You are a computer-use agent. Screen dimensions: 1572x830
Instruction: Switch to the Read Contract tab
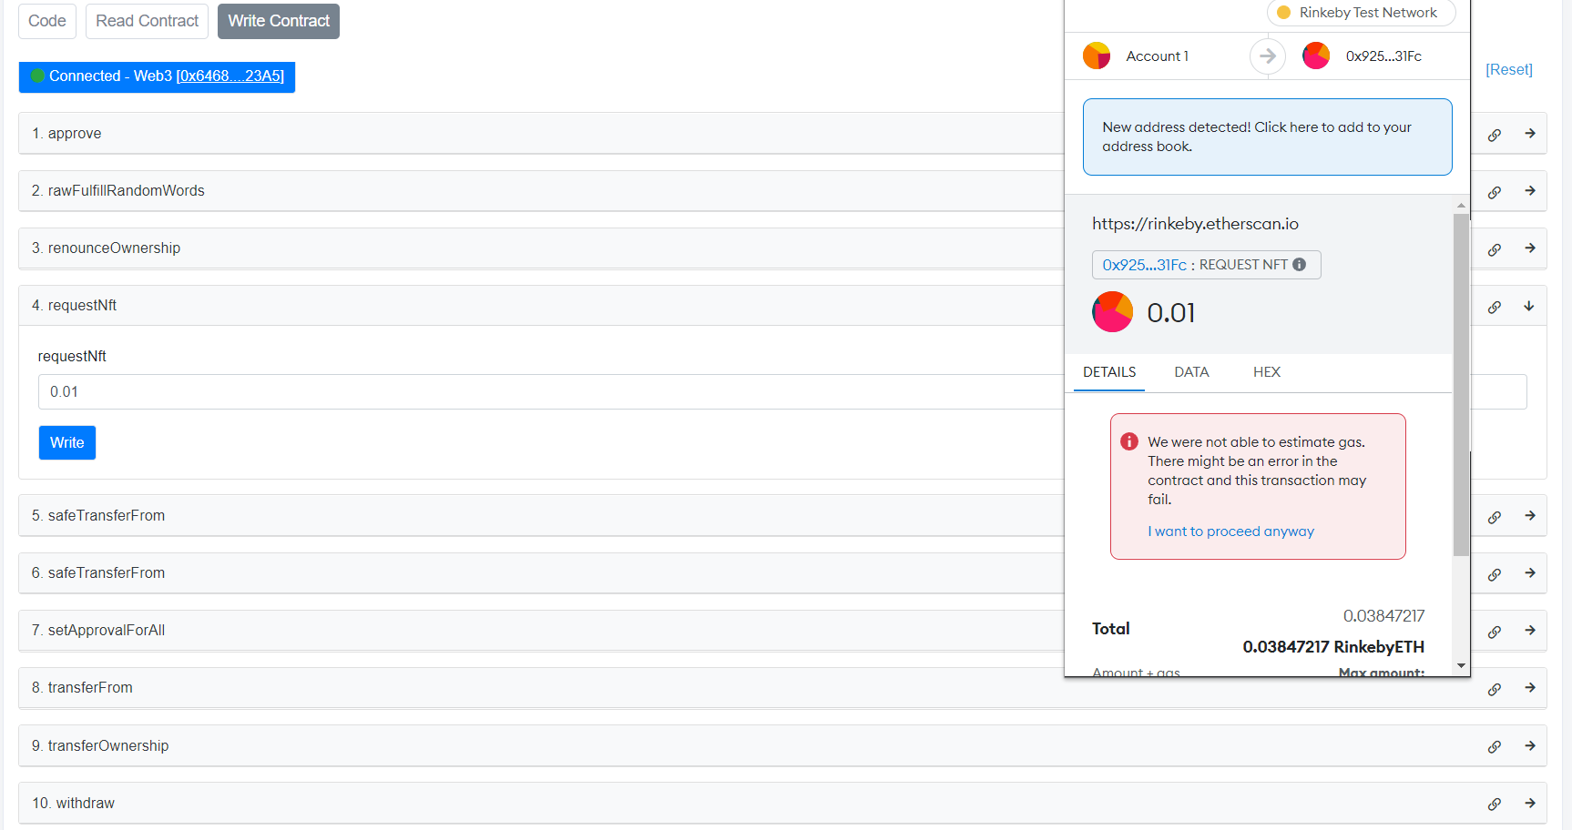[147, 21]
